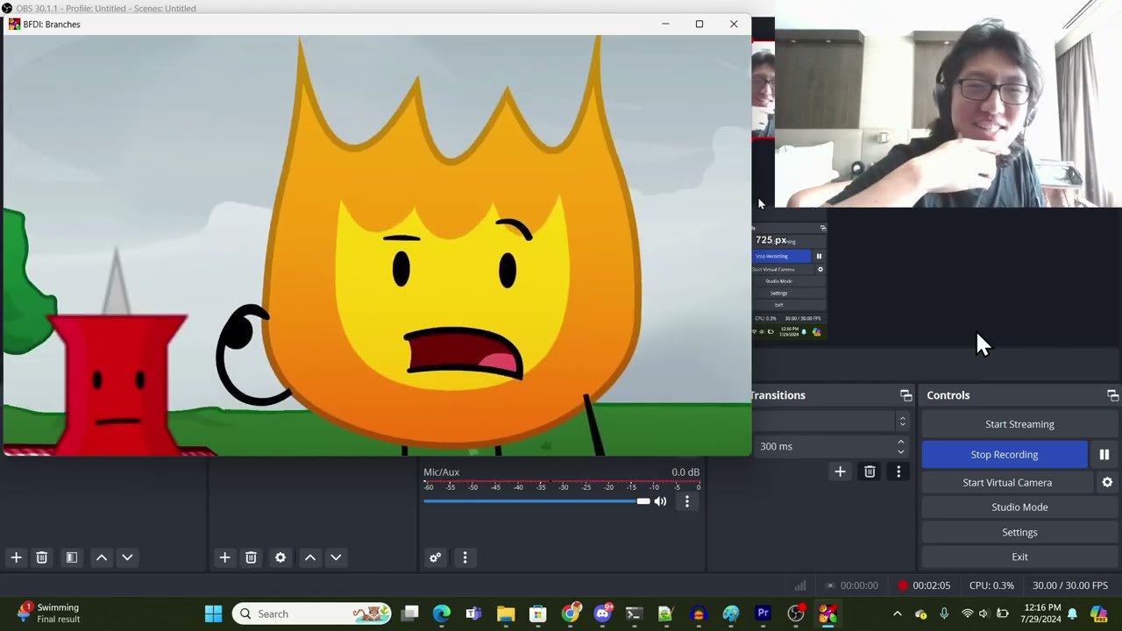Open Wi-Fi network tray icon
1122x631 pixels.
[x=968, y=613]
